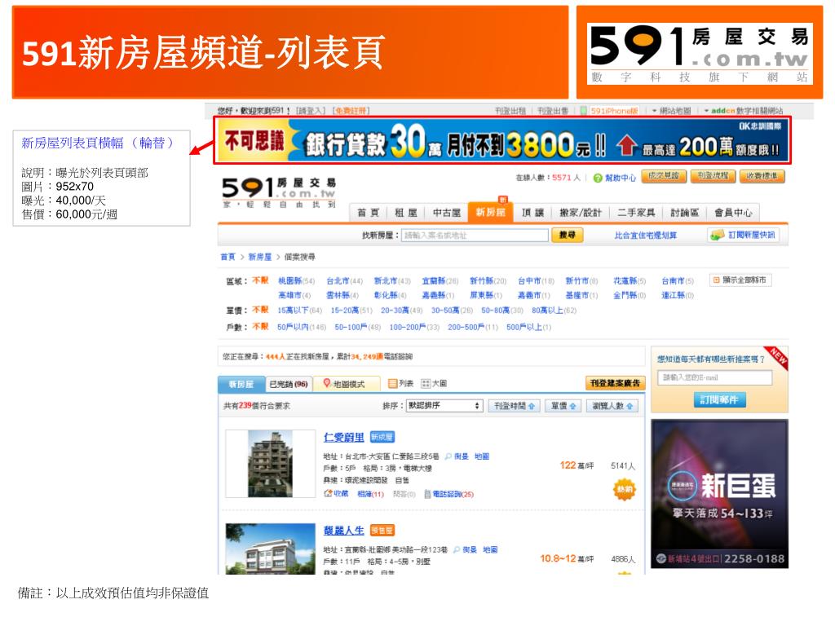Open the 討論區 navigation tab

(x=684, y=213)
